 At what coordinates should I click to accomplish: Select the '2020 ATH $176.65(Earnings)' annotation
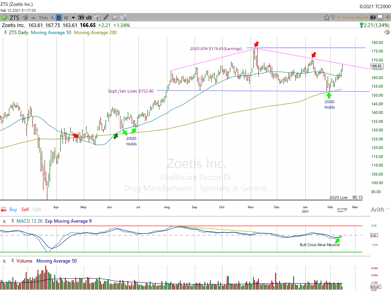click(x=216, y=48)
